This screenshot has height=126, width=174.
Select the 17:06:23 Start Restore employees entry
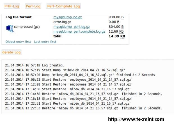[x=69, y=80]
